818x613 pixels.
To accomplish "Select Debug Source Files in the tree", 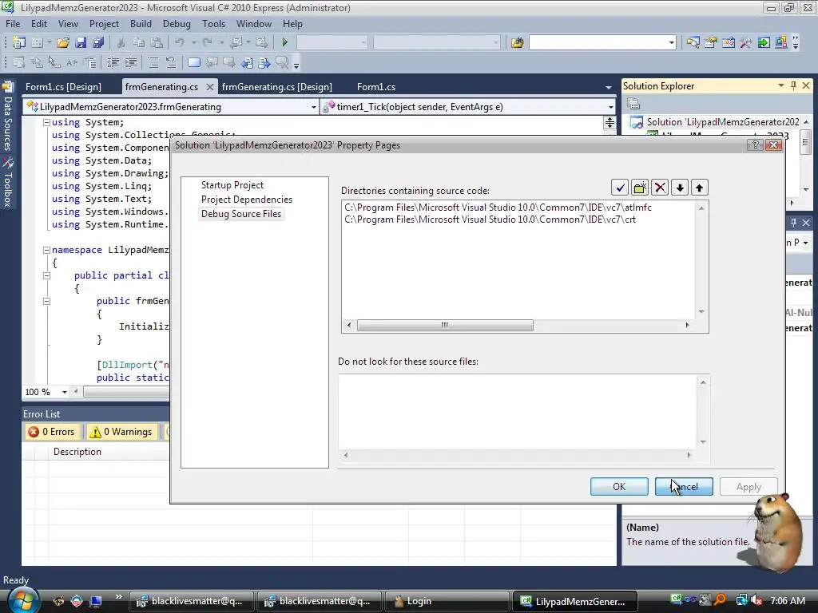I will point(241,214).
